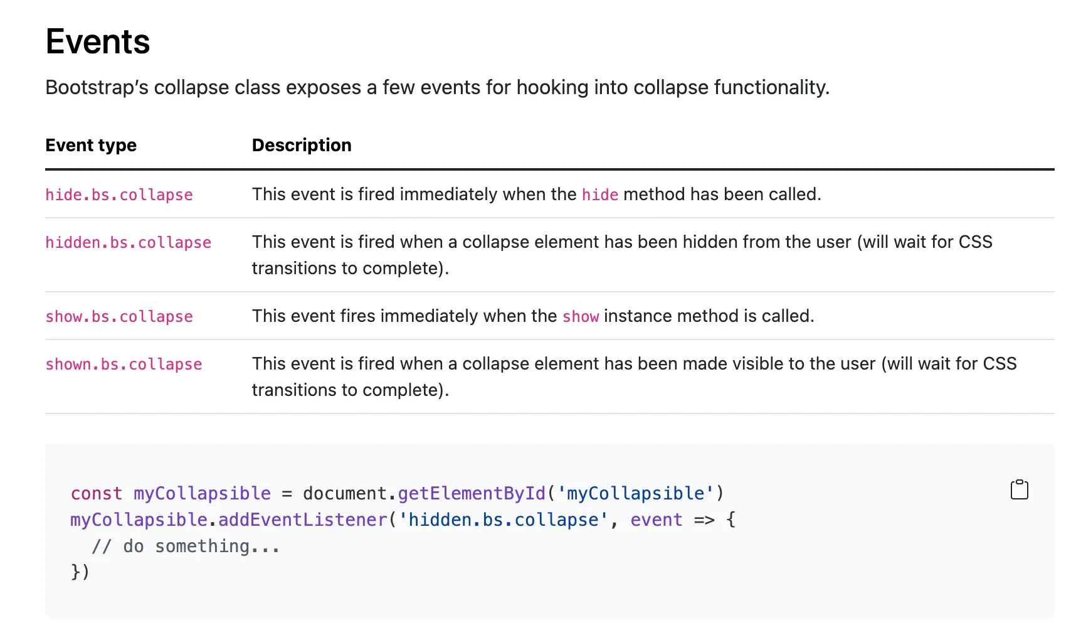Click the event parameter in code
This screenshot has width=1076, height=640.
tap(657, 520)
